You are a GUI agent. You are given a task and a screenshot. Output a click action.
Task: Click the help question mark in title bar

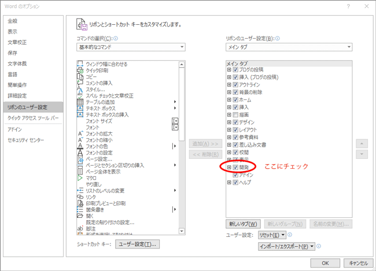click(348, 6)
